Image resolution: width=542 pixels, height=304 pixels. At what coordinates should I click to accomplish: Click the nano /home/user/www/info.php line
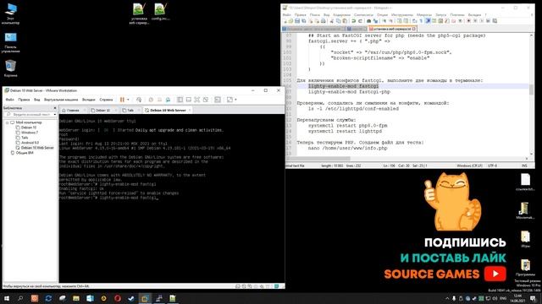[348, 148]
